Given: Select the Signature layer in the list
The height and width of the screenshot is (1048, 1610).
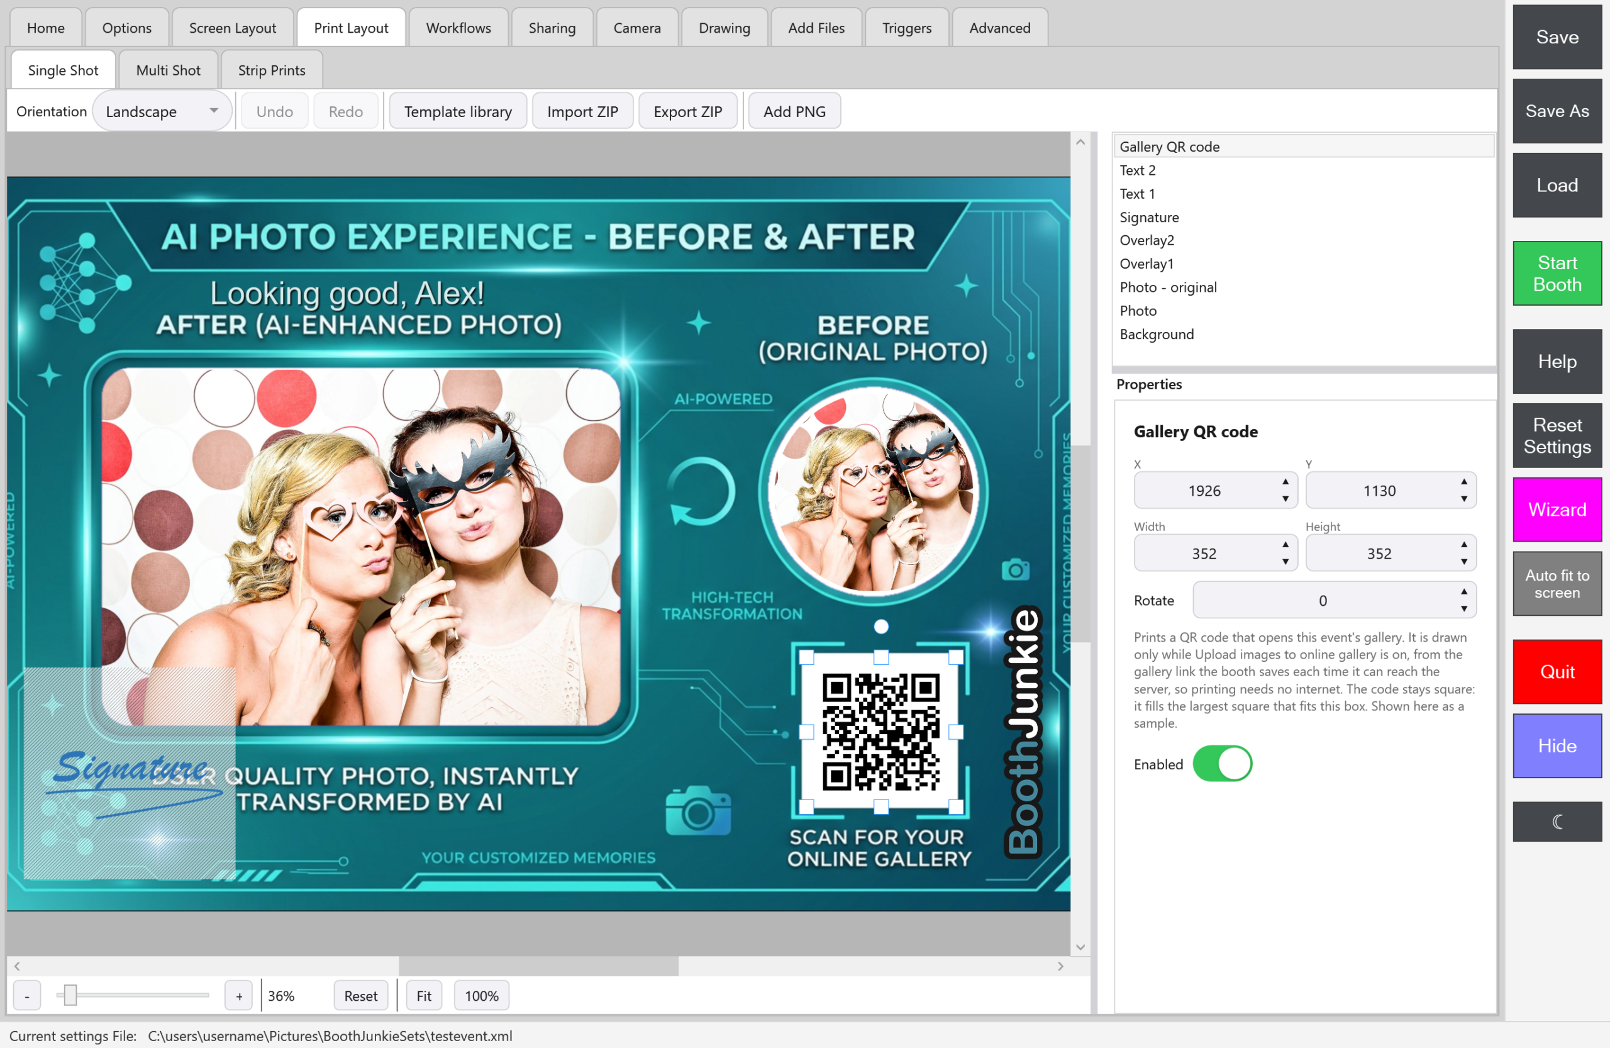Looking at the screenshot, I should coord(1303,217).
